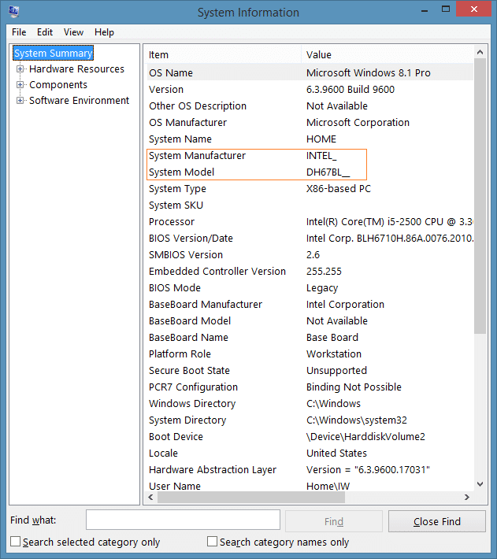The height and width of the screenshot is (559, 497).
Task: Open the File menu
Action: 19,32
